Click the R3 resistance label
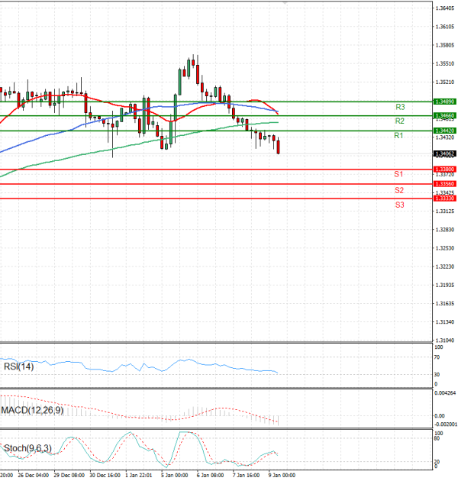The width and height of the screenshot is (458, 481). 399,107
